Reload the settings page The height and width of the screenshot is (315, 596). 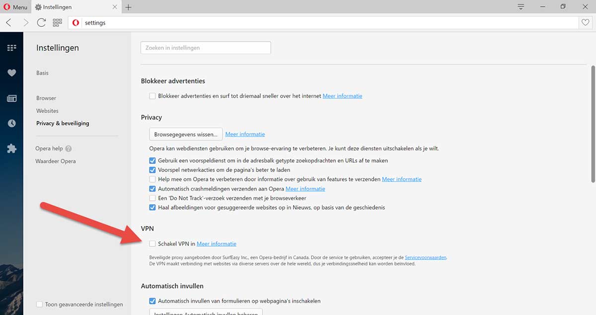[x=41, y=22]
